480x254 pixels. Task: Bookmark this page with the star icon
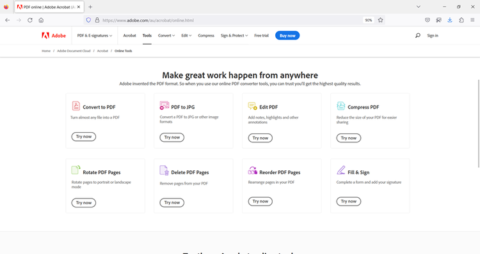(x=380, y=20)
